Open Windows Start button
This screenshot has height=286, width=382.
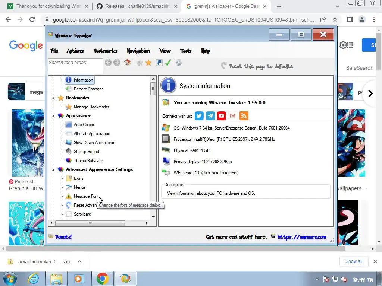(10, 279)
